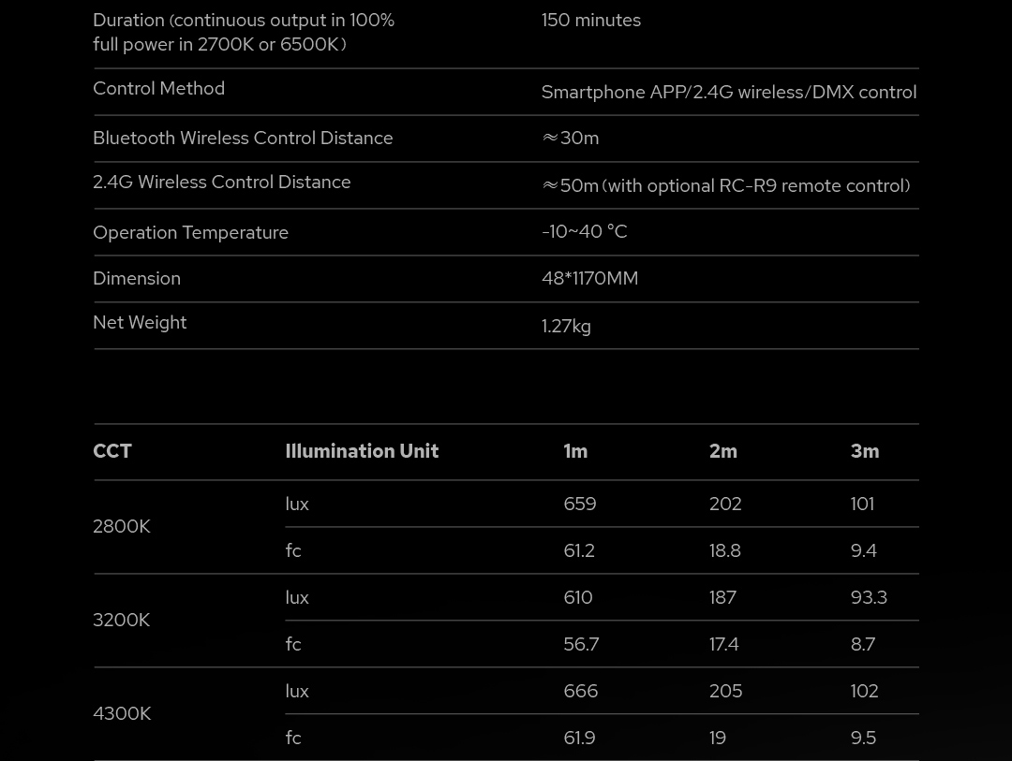This screenshot has width=1012, height=761.
Task: Click the 2.4G Wireless Control Distance label
Action: pos(221,182)
